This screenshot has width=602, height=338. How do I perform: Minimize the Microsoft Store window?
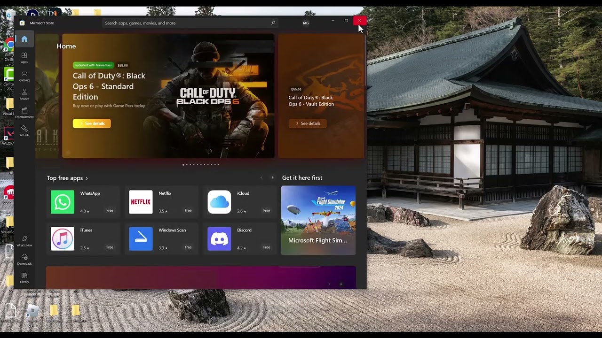(x=333, y=21)
